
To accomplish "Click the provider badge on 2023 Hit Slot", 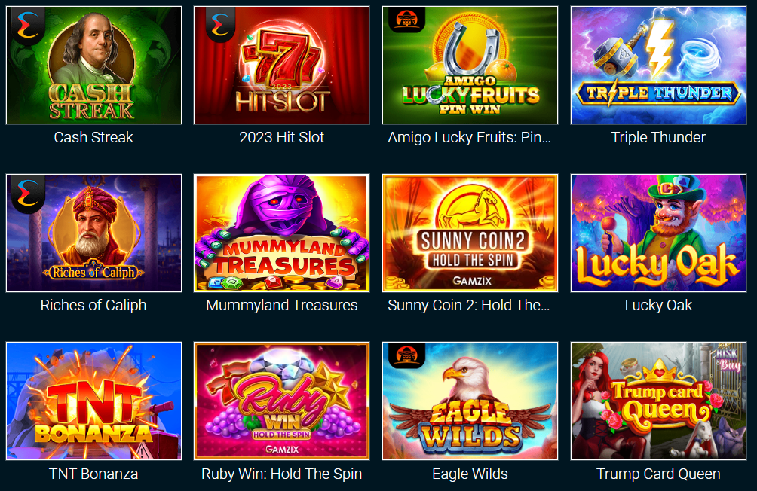I will pos(220,25).
